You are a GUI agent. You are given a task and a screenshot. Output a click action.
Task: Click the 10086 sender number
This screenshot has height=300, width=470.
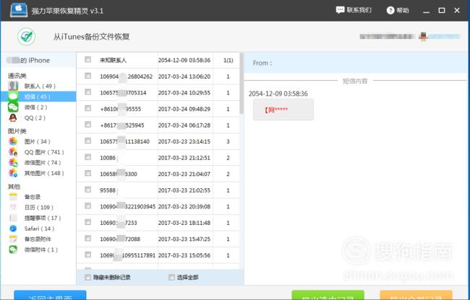point(108,158)
